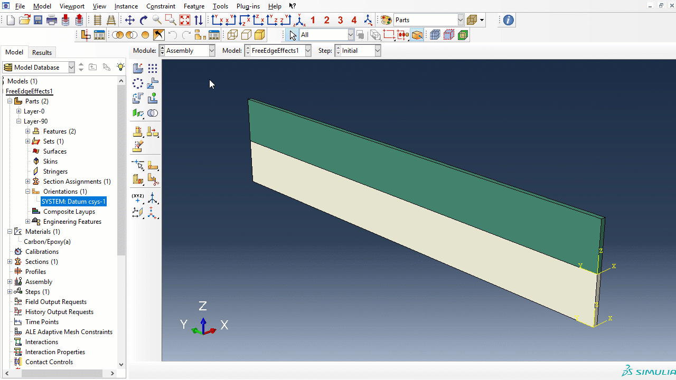Viewport: 676px width, 380px height.
Task: Open the Instance menu
Action: 126,6
